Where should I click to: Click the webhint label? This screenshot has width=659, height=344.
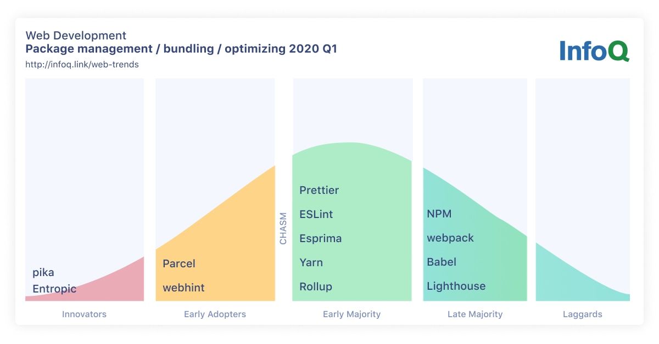tap(183, 288)
